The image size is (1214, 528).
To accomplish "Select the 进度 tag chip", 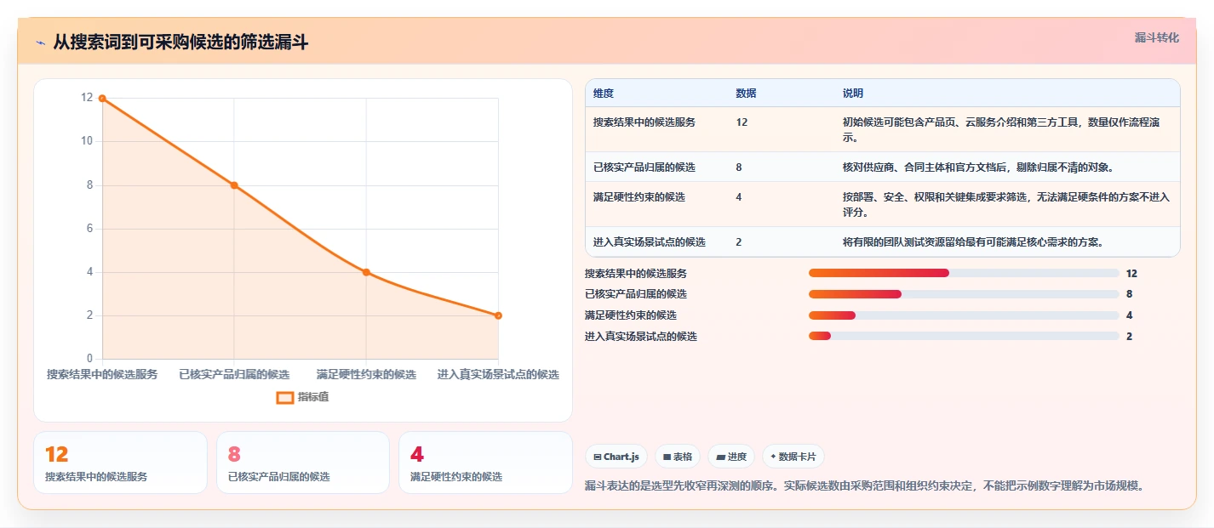I will tap(731, 457).
